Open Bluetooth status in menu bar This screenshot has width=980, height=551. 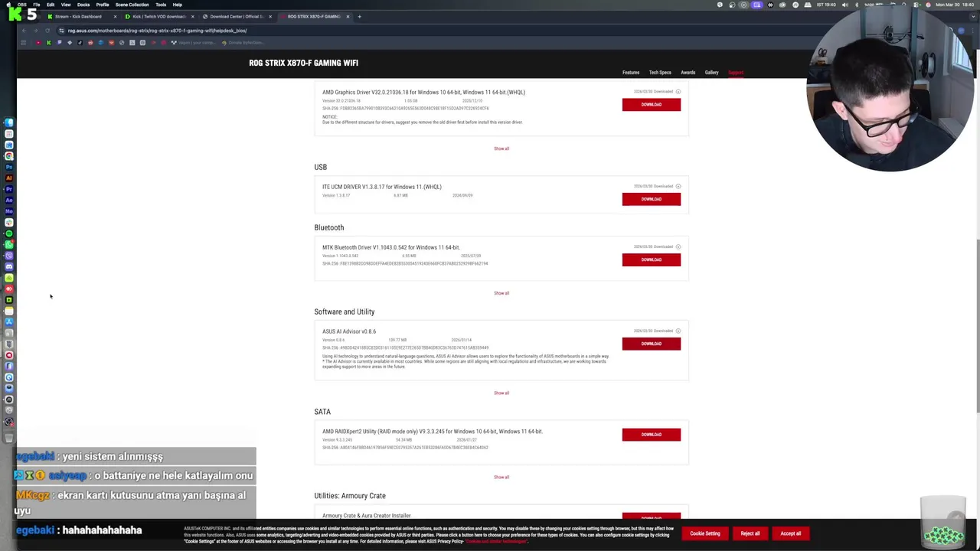click(857, 5)
